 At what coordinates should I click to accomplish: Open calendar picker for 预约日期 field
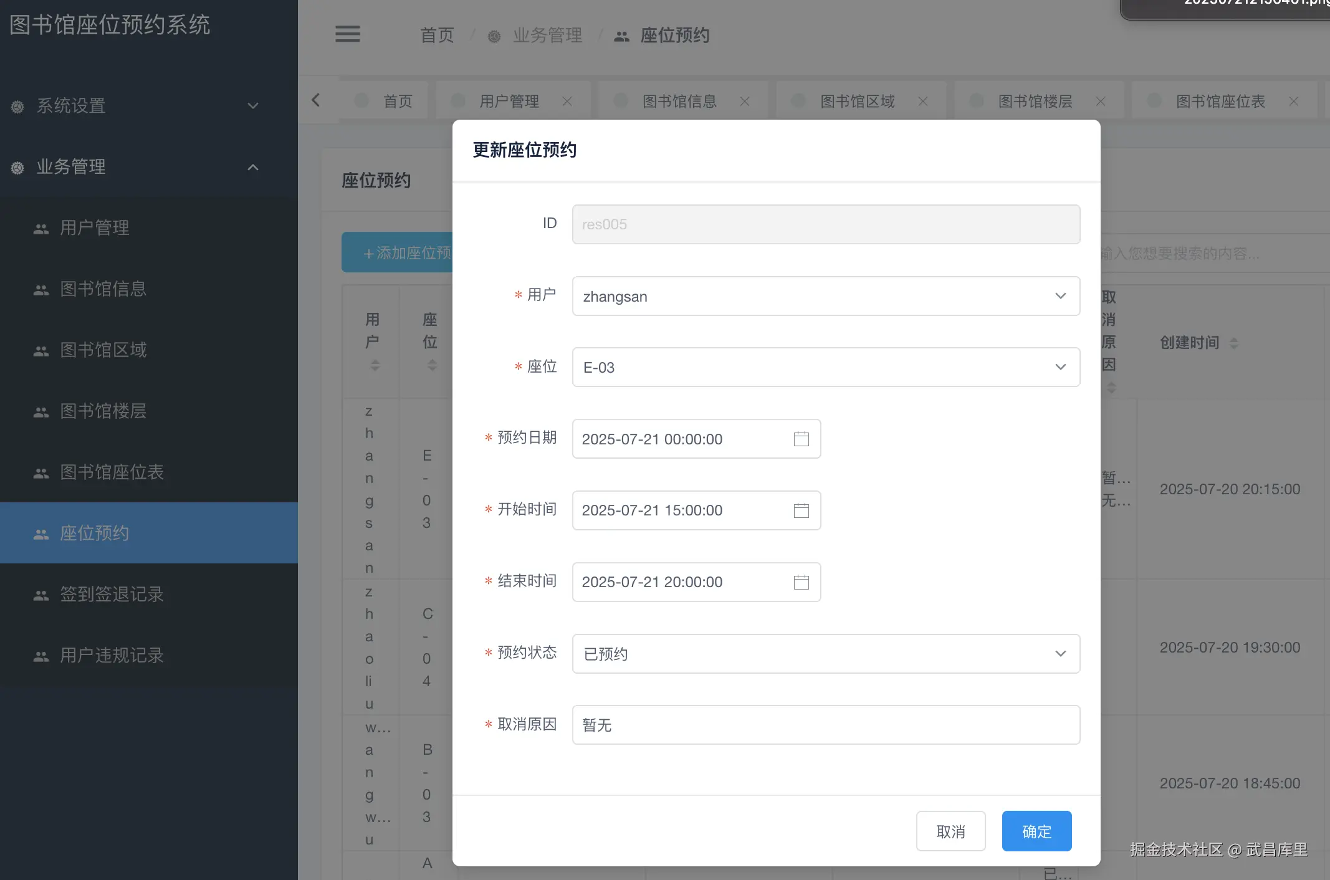click(x=801, y=439)
